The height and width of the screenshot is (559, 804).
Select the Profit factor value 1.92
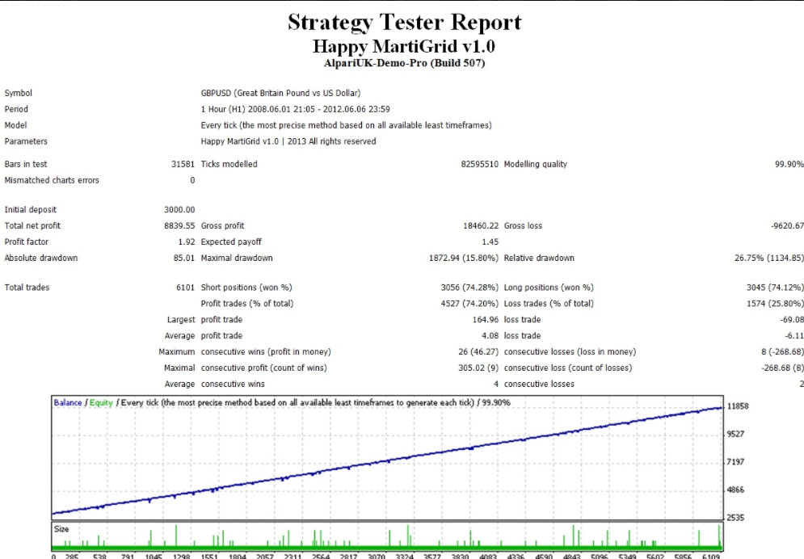tap(187, 242)
